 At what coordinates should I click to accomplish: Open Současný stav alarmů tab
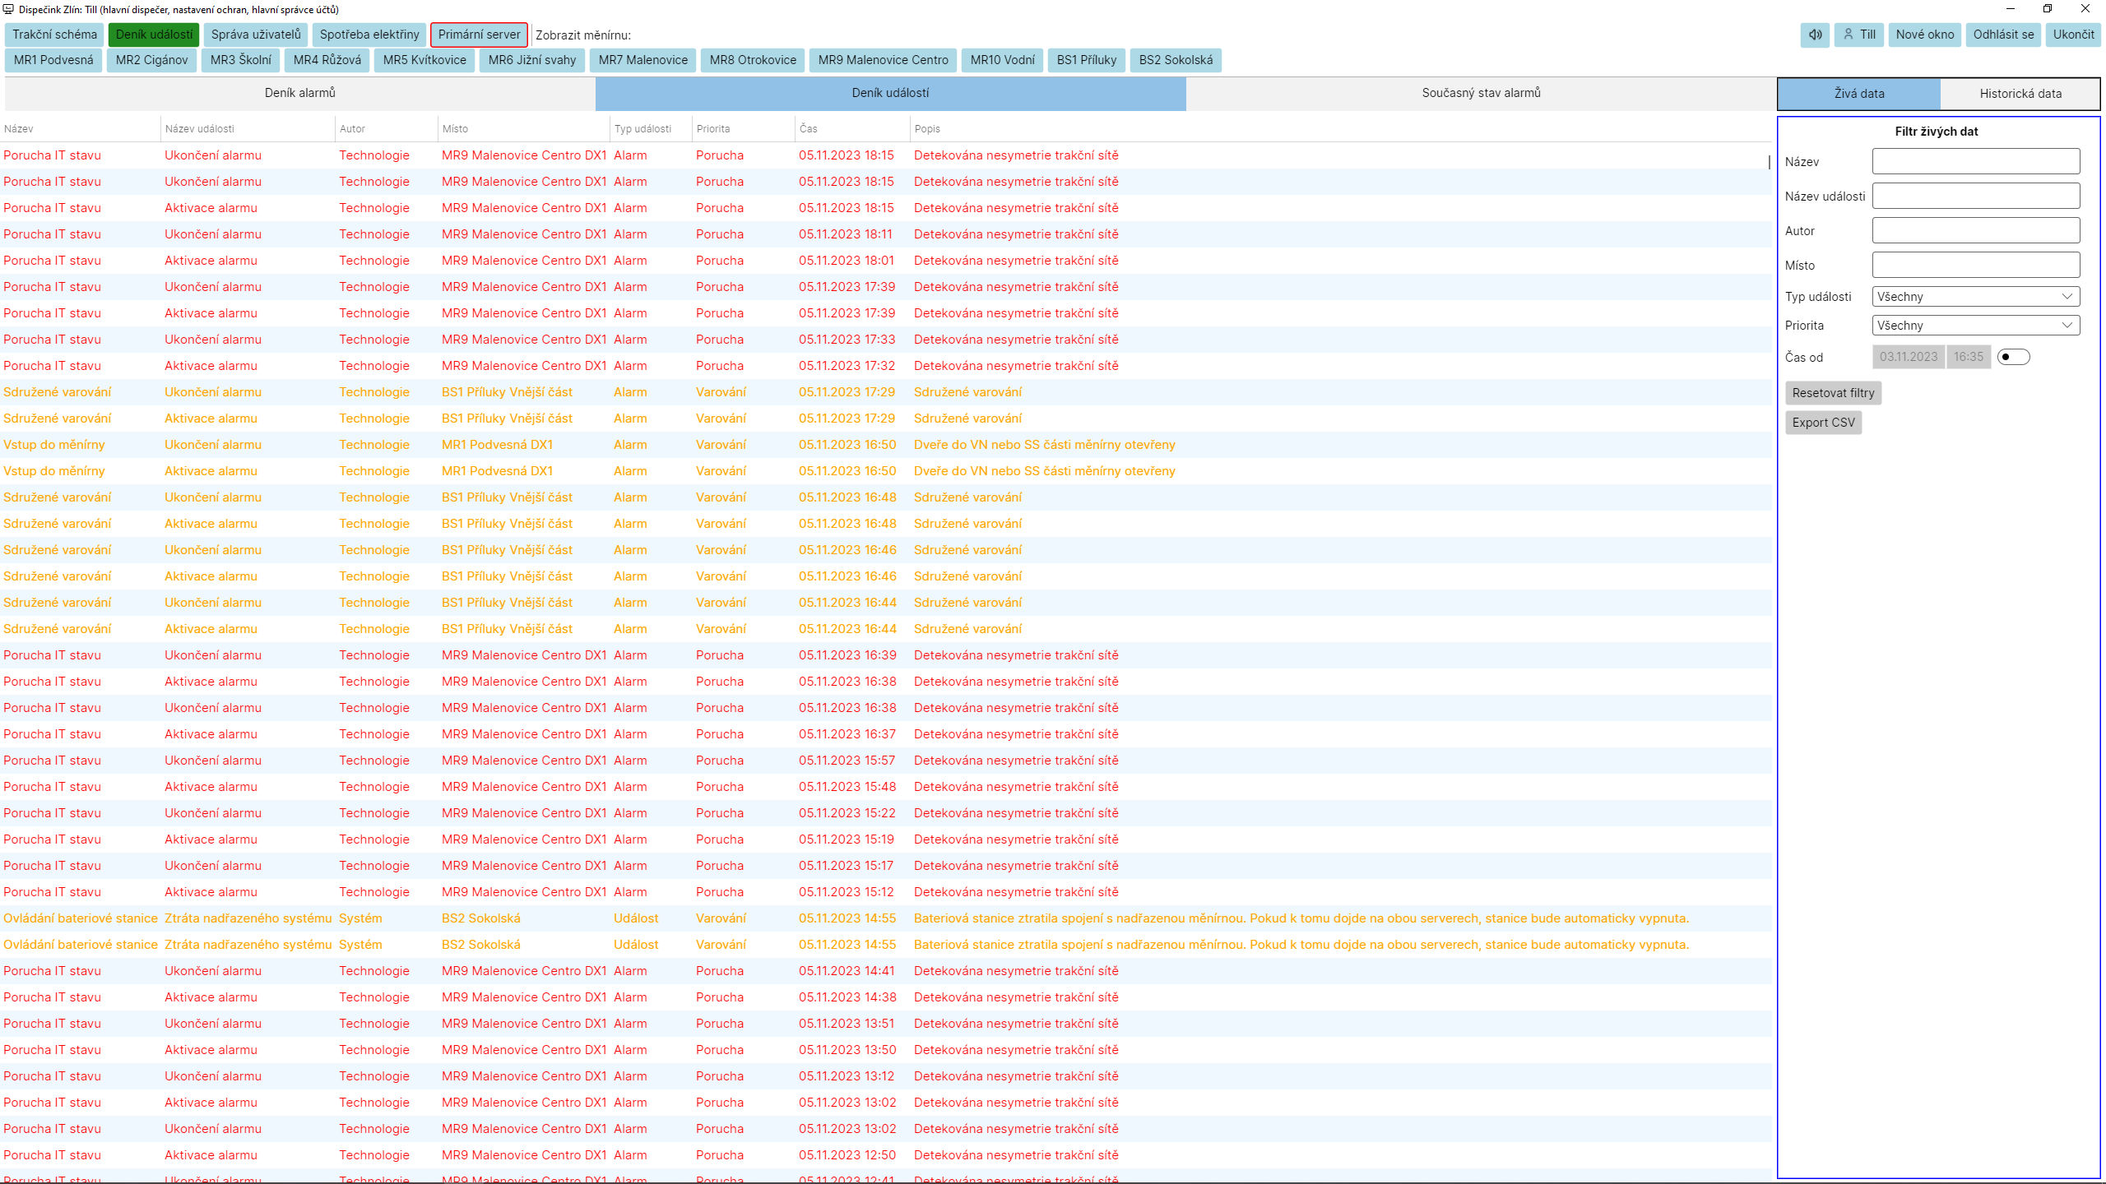click(1481, 93)
